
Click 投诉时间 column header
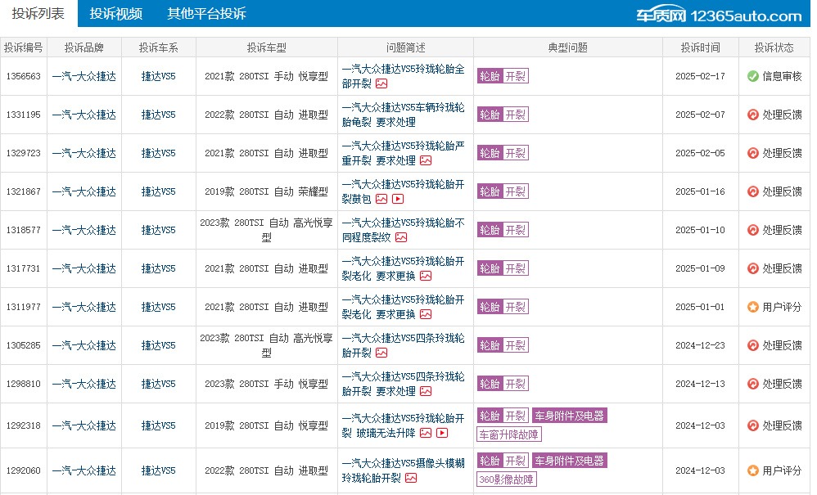pos(700,47)
